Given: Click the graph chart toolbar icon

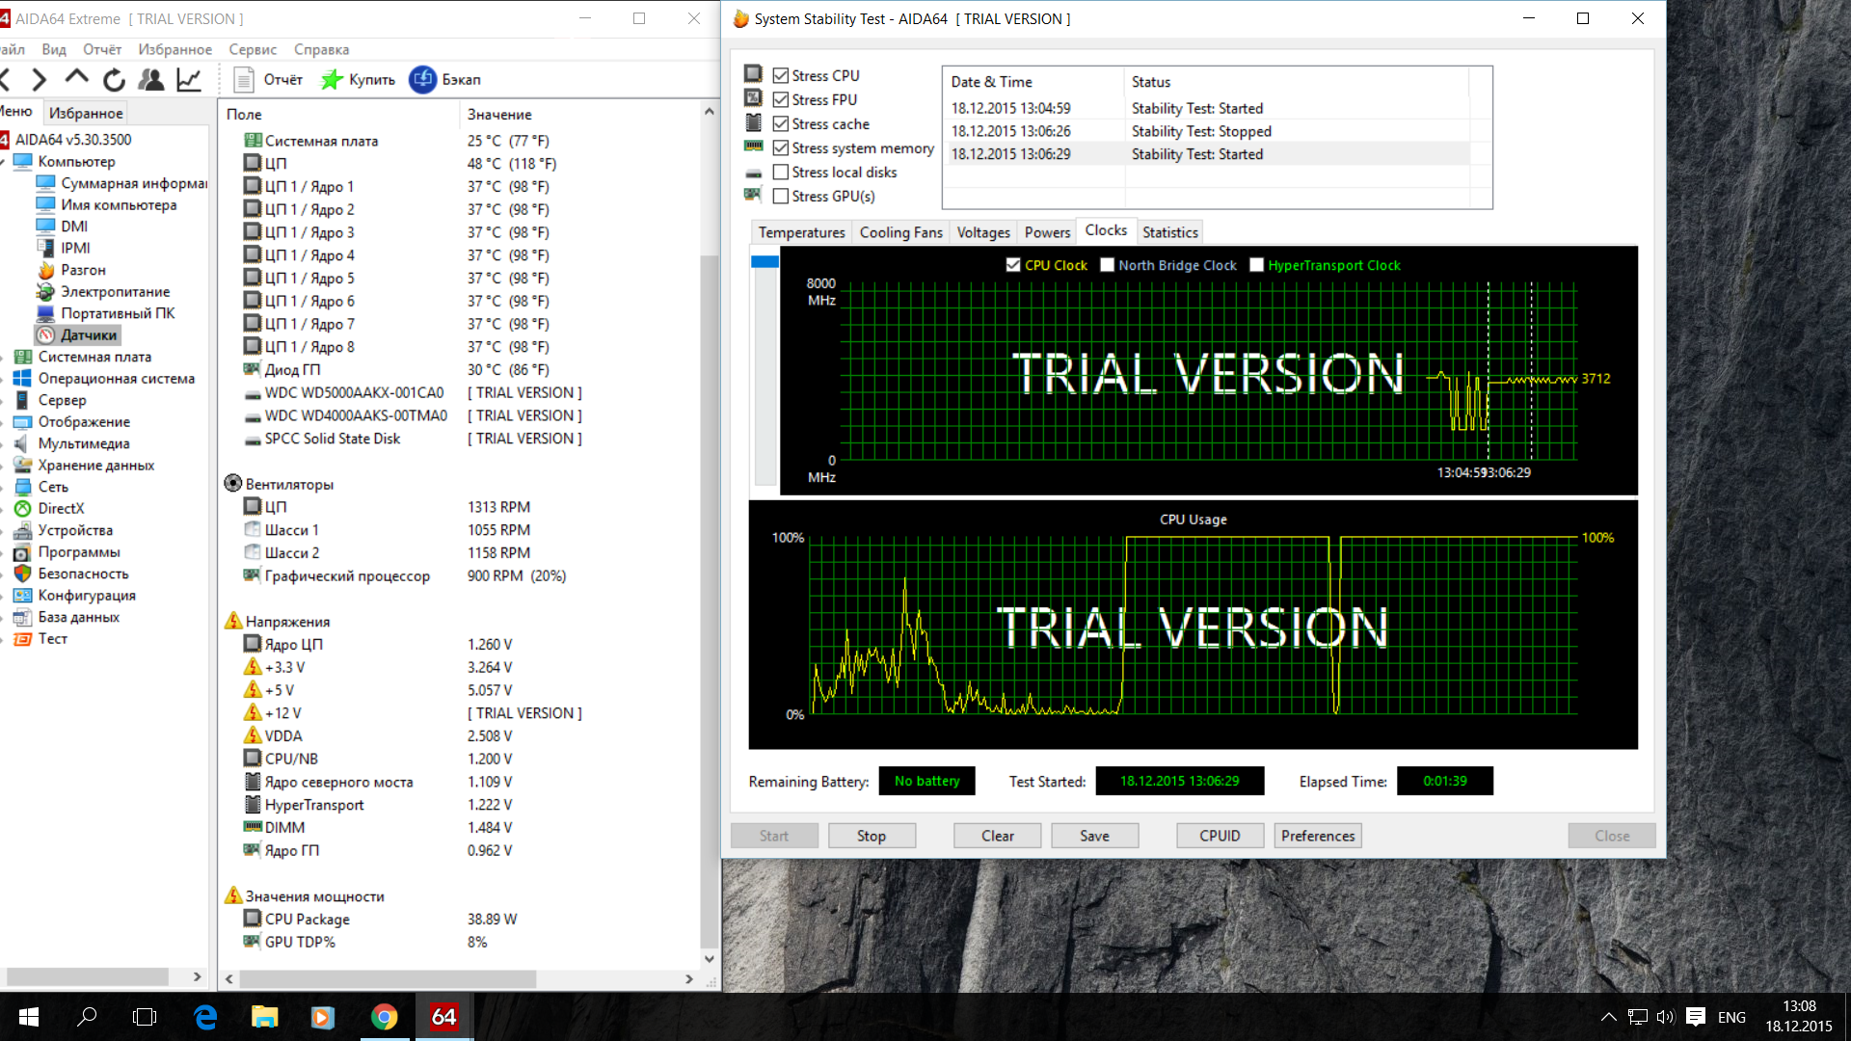Looking at the screenshot, I should [x=189, y=80].
